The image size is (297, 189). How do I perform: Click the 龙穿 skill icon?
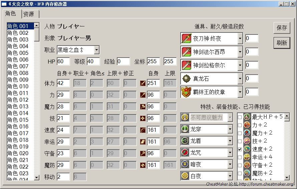point(185,129)
